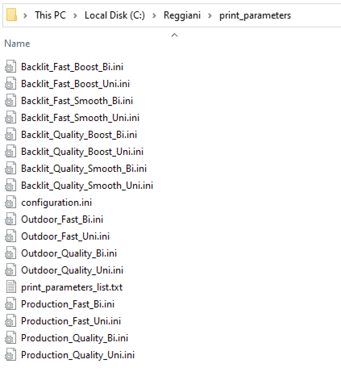341x372 pixels.
Task: Navigate to Local Disk (C:) breadcrumb
Action: [x=115, y=15]
